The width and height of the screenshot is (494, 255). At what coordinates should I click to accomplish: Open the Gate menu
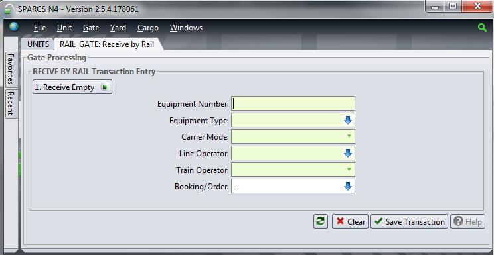(x=91, y=28)
